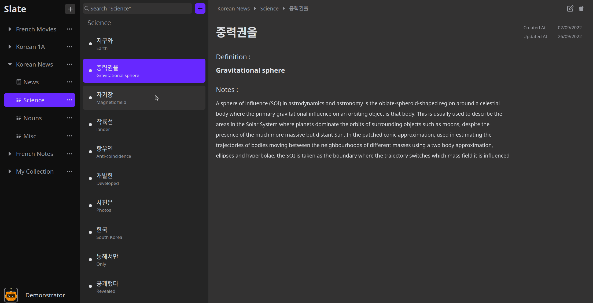Image resolution: width=593 pixels, height=303 pixels.
Task: Toggle the status dot beside 착륙선
Action: [x=90, y=124]
